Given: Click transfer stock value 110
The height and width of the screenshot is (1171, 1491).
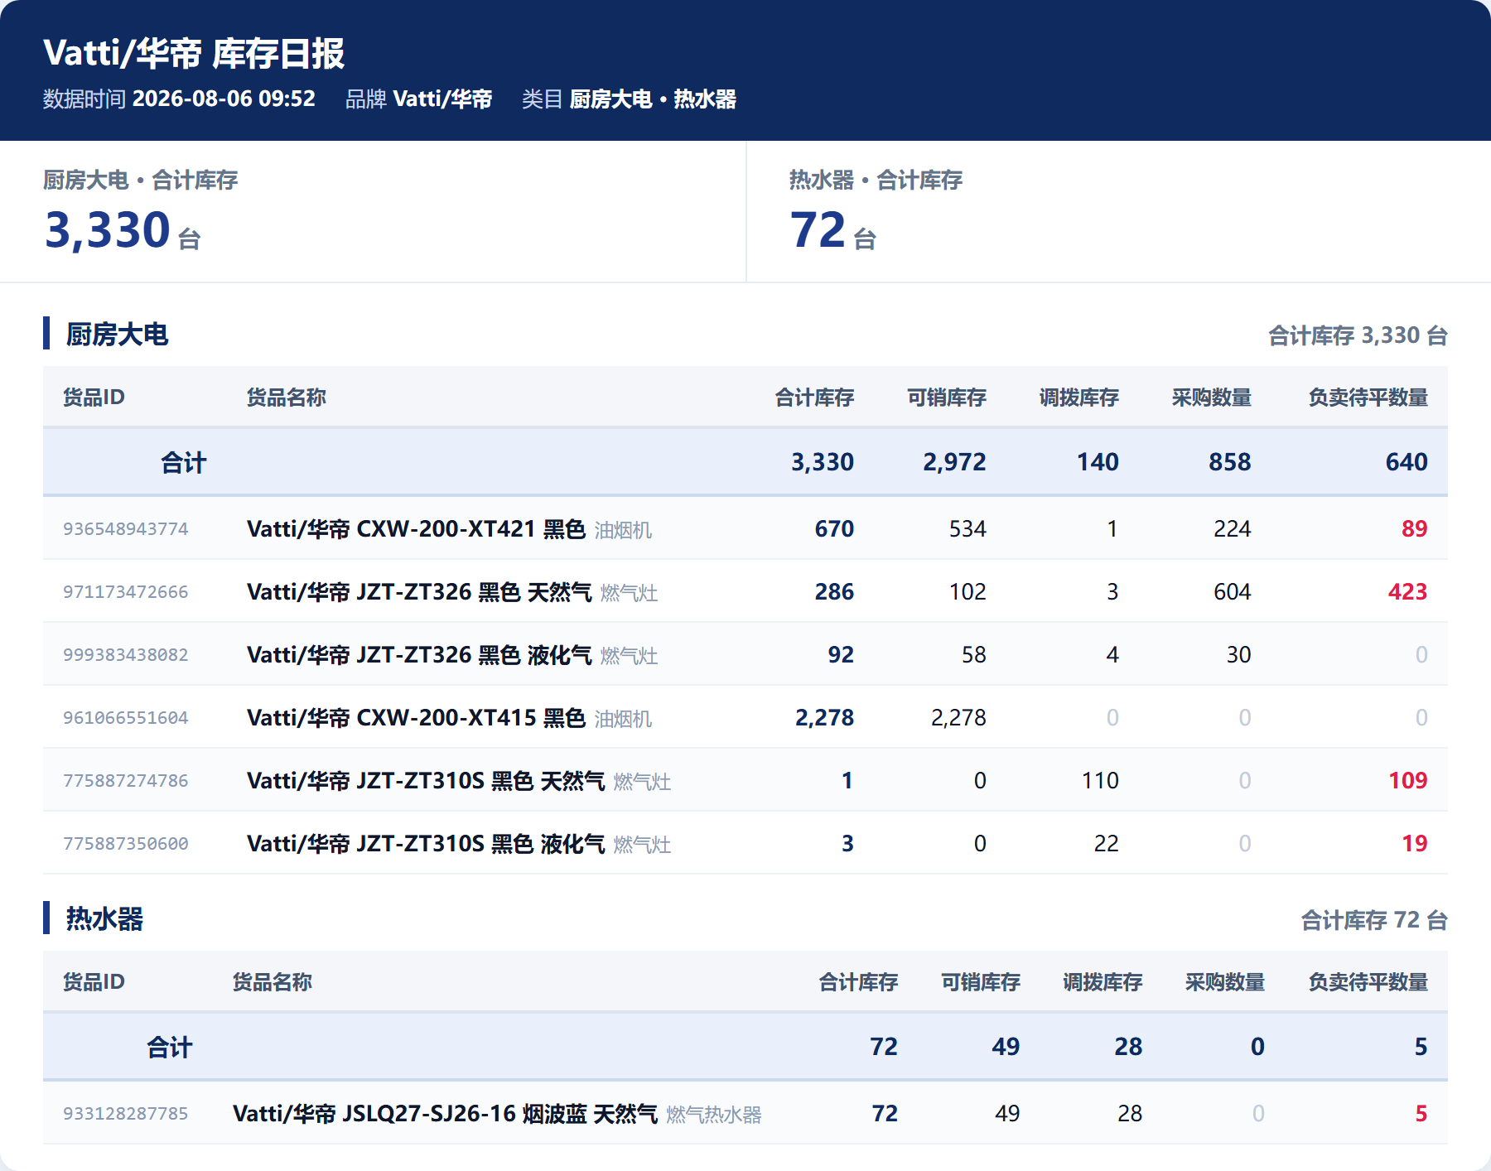Looking at the screenshot, I should tap(1100, 780).
